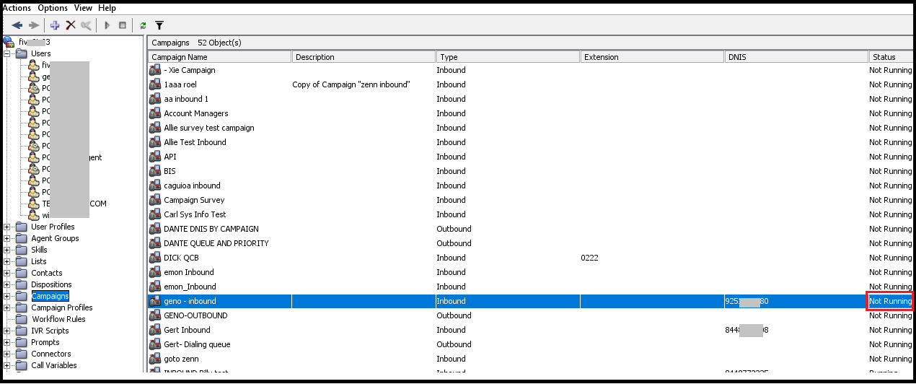Click the campaign icon beside '1aaa roel'
The image size is (916, 384).
(x=155, y=84)
